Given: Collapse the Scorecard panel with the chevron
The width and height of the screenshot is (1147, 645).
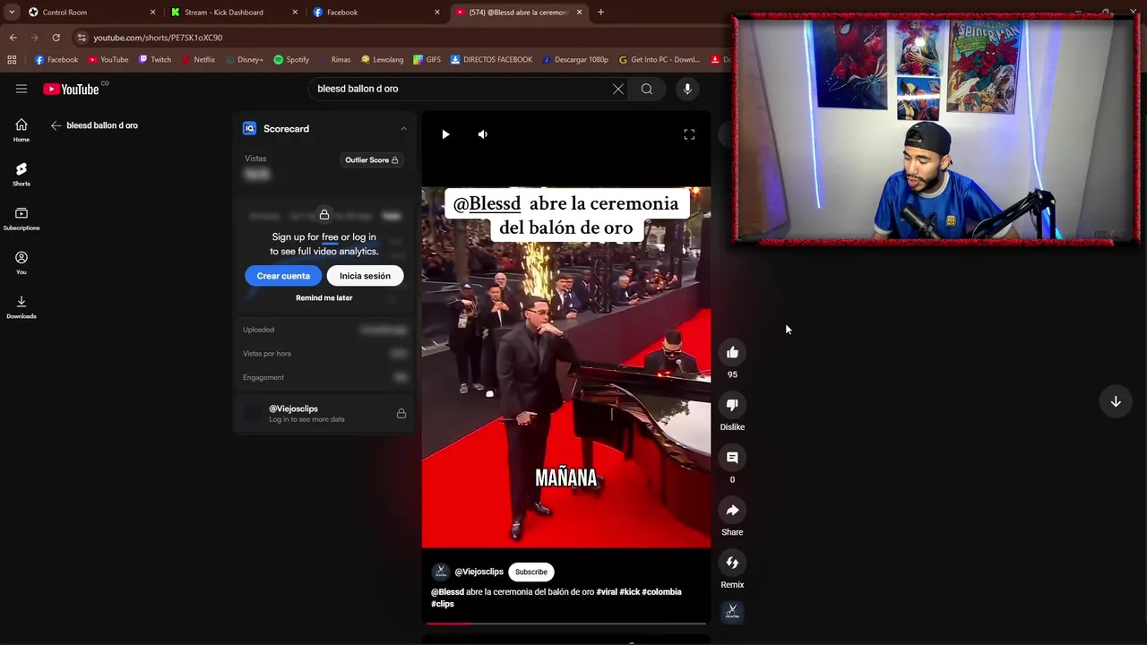Looking at the screenshot, I should pyautogui.click(x=403, y=129).
